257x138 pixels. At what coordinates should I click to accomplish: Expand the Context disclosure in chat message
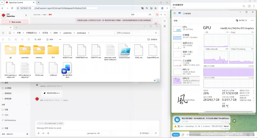(x=65, y=100)
